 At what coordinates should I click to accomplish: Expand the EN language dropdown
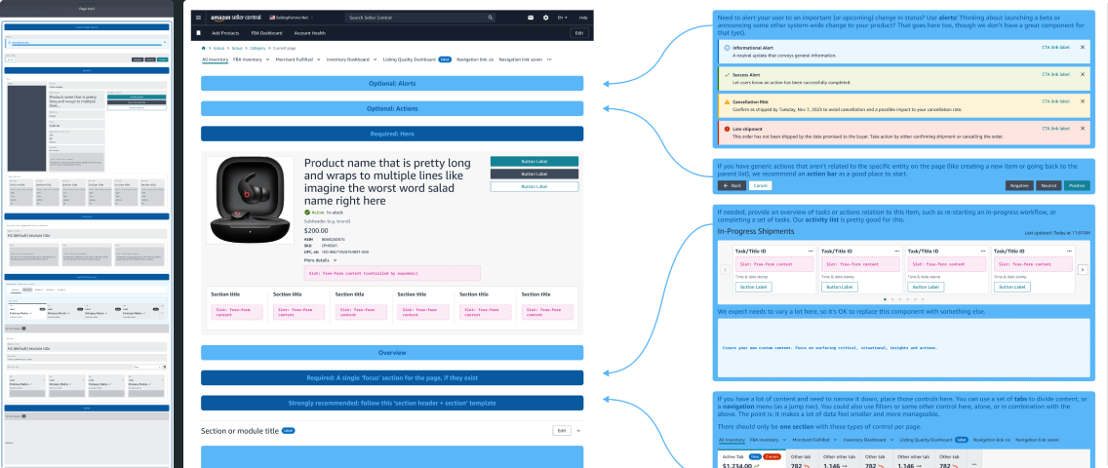[x=563, y=18]
